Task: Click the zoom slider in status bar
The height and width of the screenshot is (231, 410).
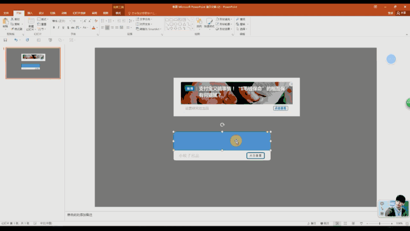Action: coord(380,224)
